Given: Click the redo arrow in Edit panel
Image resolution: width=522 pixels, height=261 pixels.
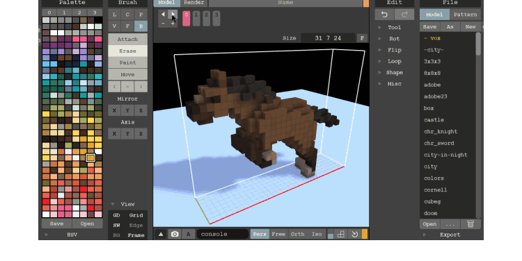Looking at the screenshot, I should coord(404,15).
